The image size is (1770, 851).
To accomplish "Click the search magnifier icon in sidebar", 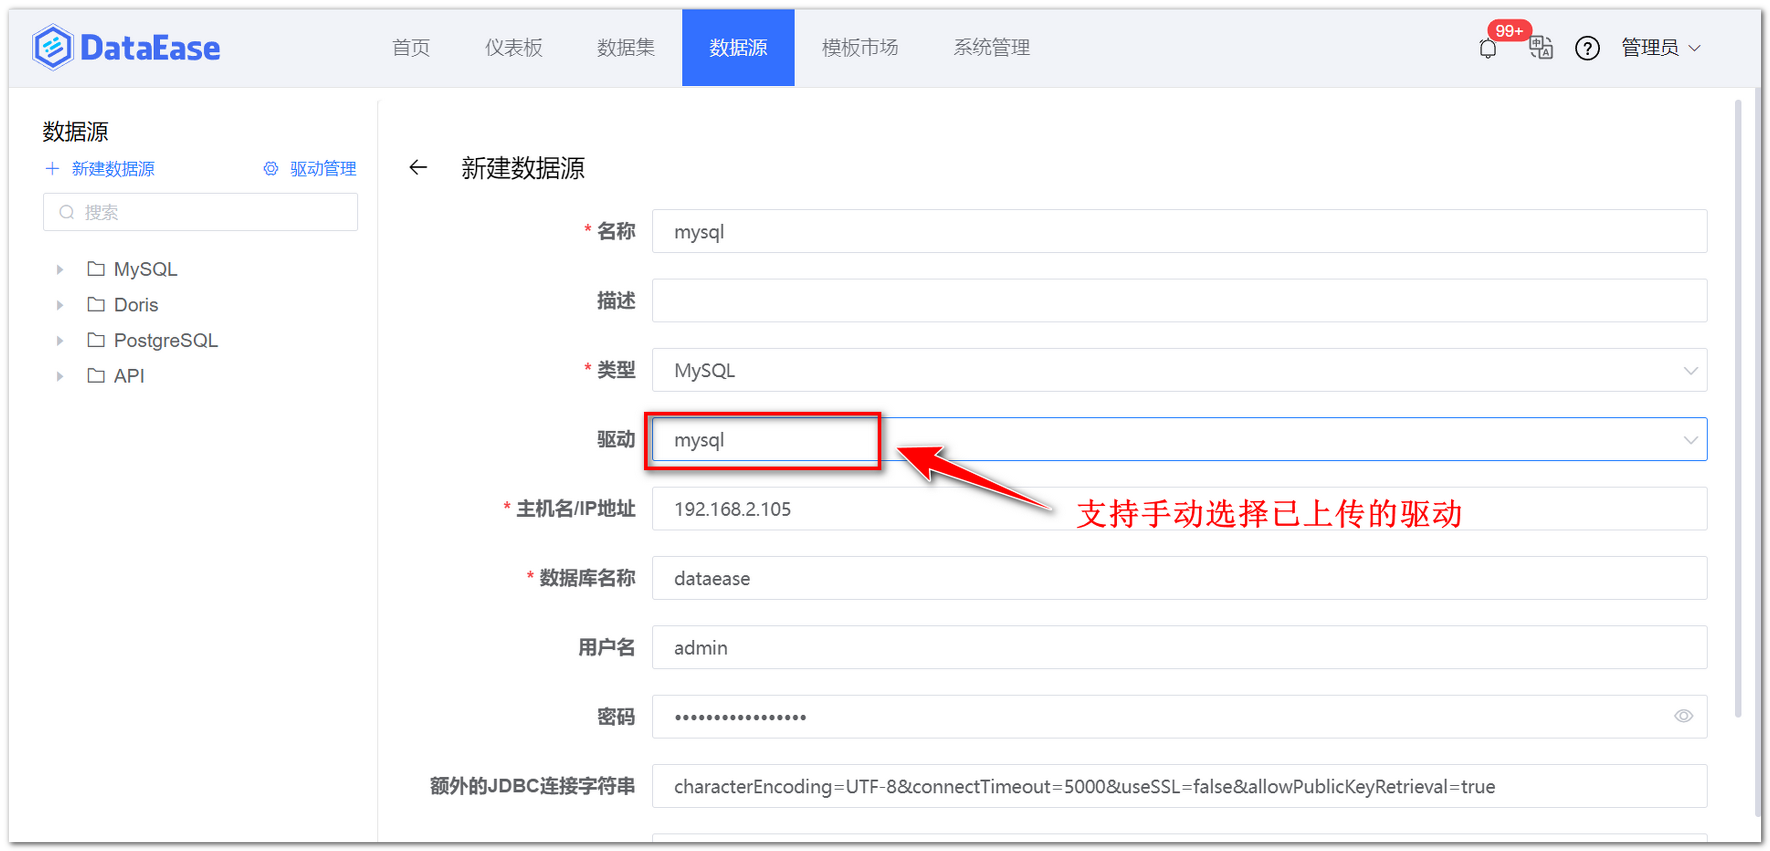I will tap(67, 212).
